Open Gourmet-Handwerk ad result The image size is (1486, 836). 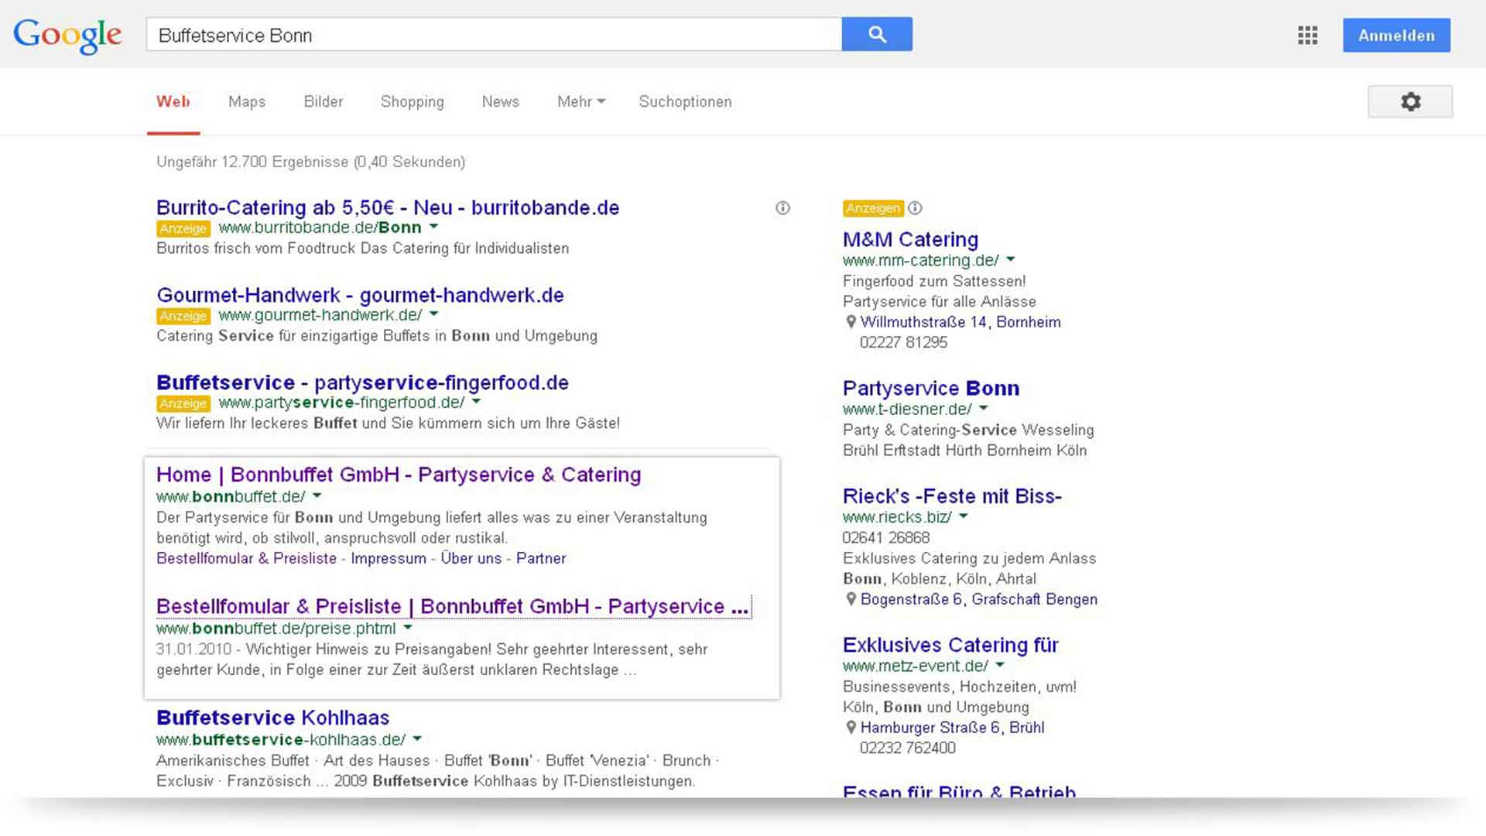coord(360,295)
